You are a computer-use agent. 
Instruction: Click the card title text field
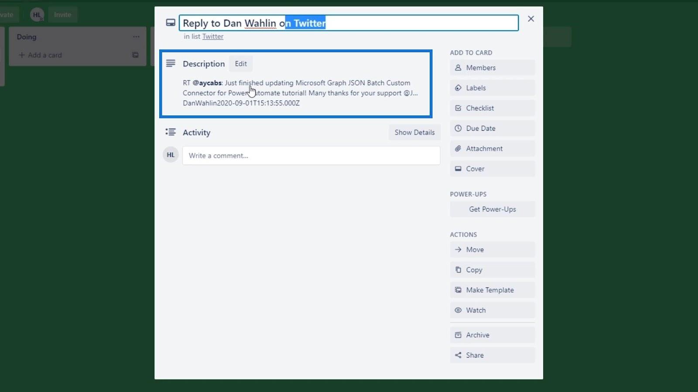(x=349, y=23)
